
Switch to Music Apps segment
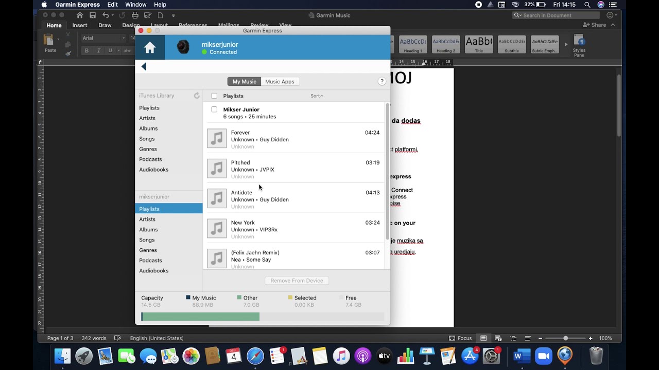(x=280, y=81)
